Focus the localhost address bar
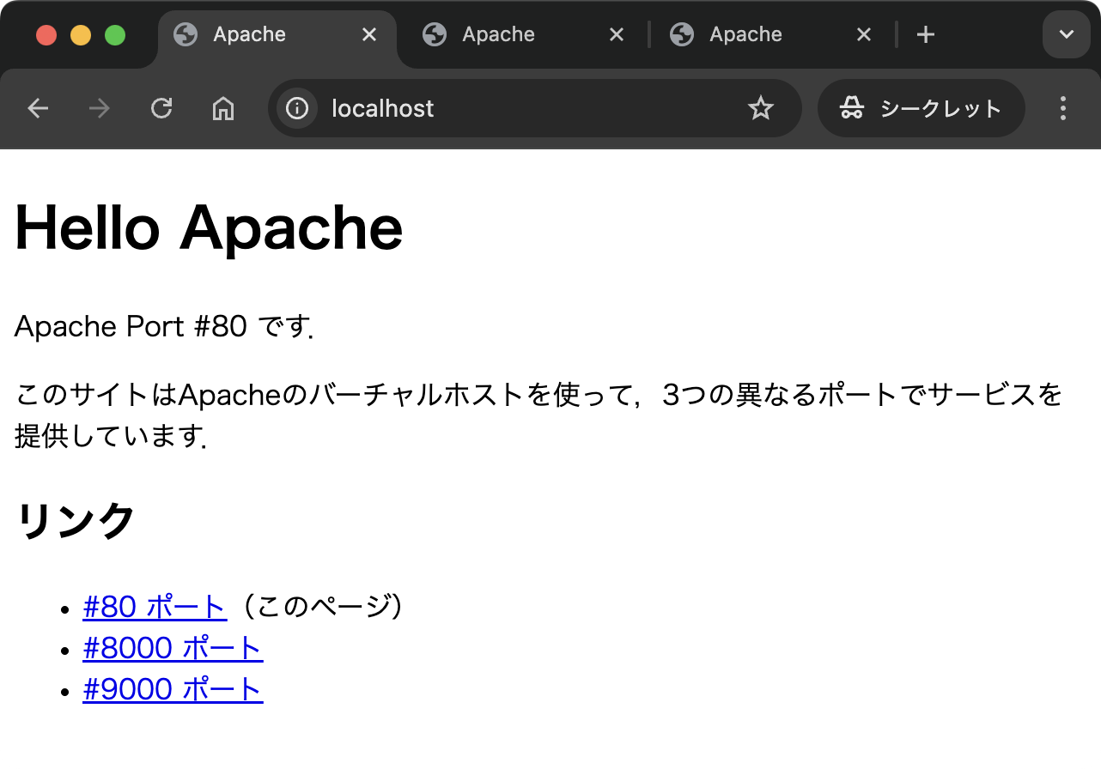 pos(515,108)
